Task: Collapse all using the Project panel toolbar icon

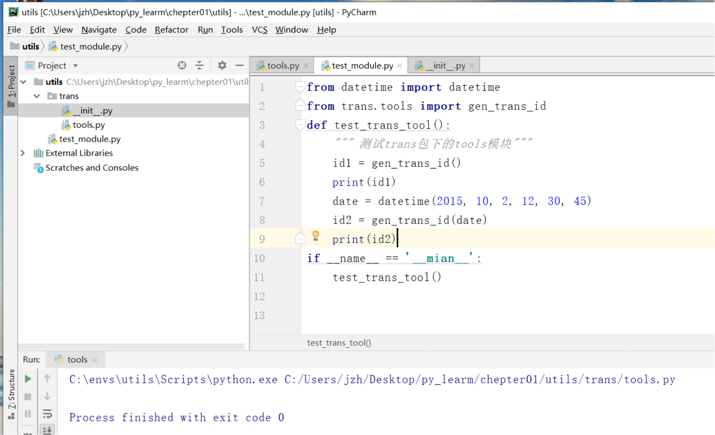Action: 200,65
